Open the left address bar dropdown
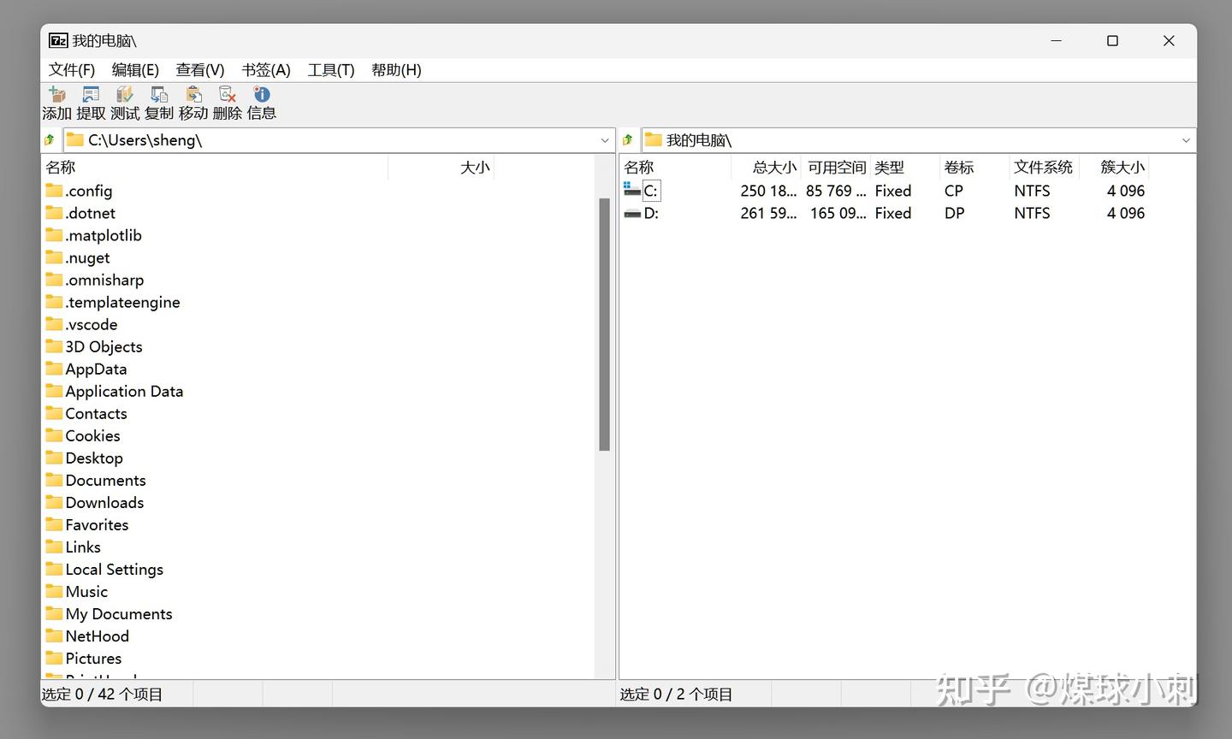 point(605,139)
